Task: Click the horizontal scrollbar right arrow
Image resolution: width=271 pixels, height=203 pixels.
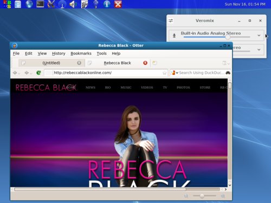Action: coord(225,189)
